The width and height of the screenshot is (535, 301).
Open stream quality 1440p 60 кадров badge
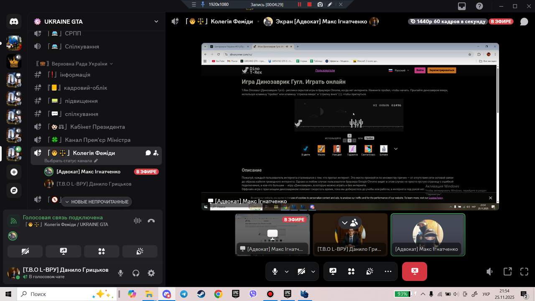(448, 22)
